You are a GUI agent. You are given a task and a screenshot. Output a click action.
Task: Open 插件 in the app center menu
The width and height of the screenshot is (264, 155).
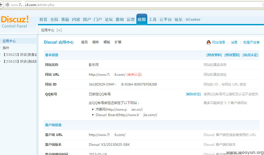point(95,42)
